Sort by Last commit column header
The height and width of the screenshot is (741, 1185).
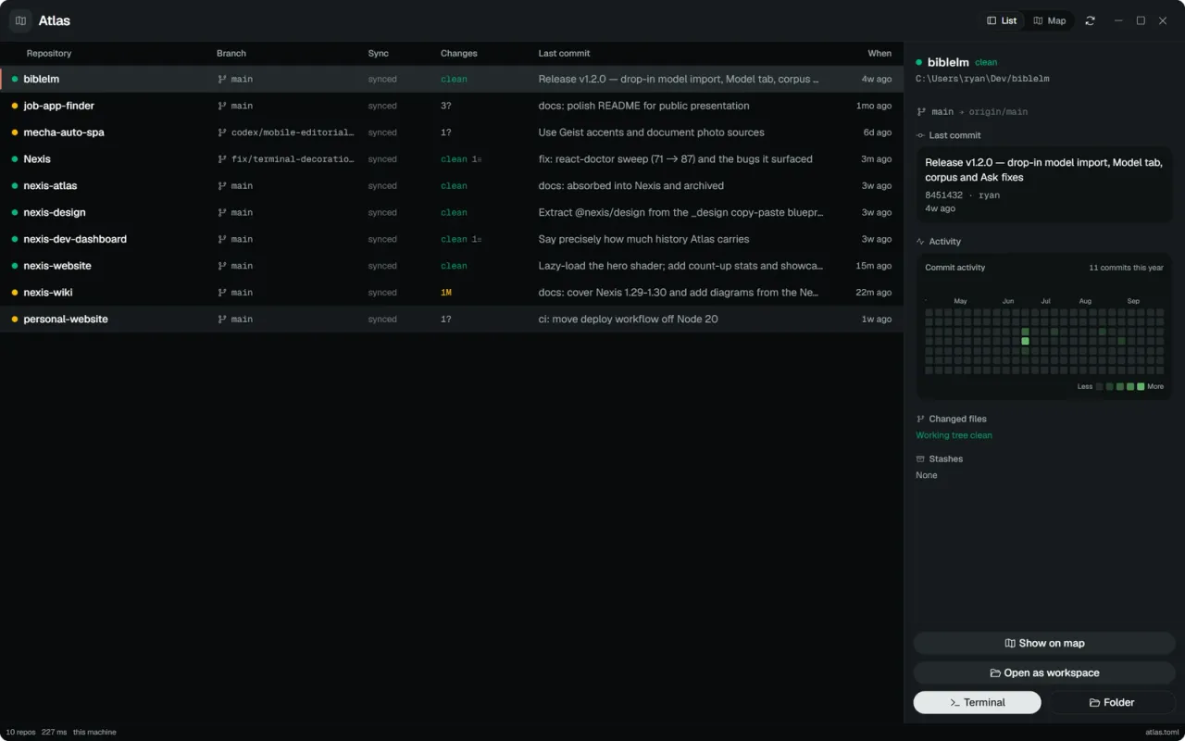click(564, 54)
